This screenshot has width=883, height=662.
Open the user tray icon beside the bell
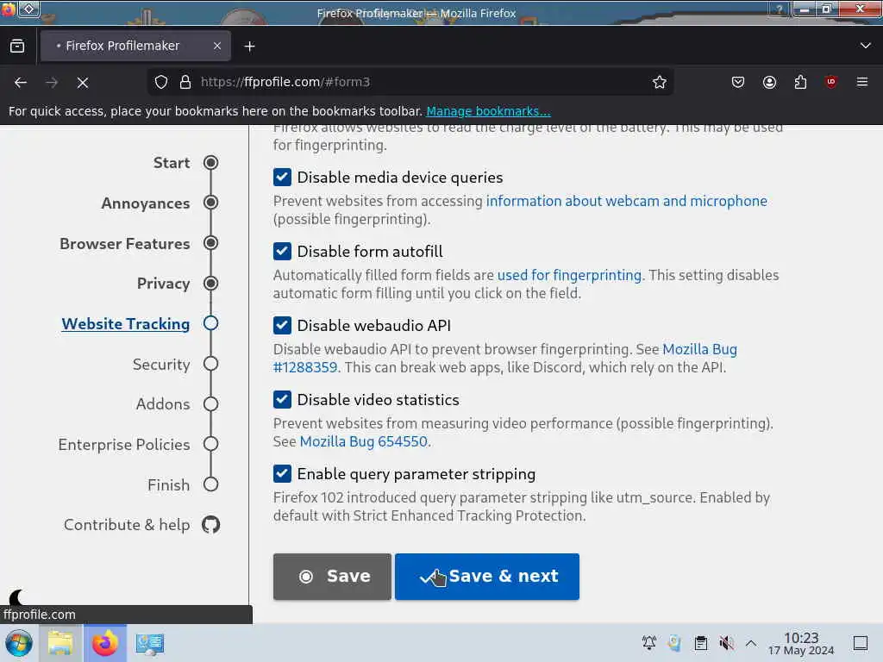(x=674, y=642)
